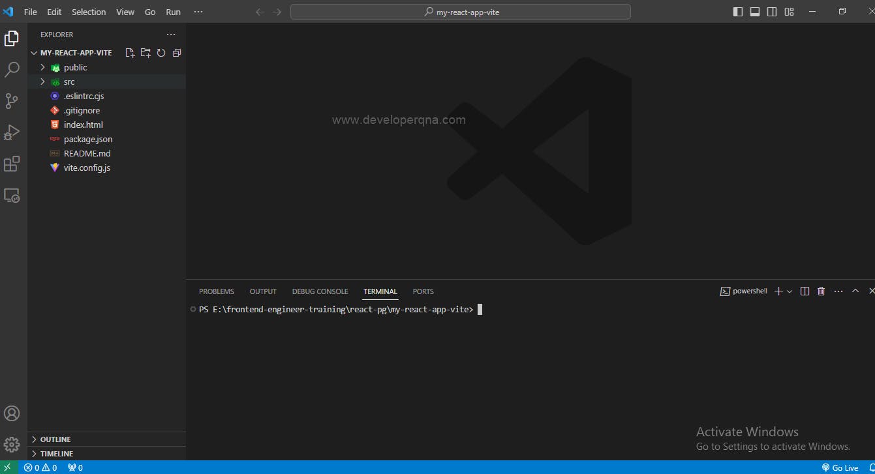
Task: Show more menu items via ellipsis
Action: (198, 12)
